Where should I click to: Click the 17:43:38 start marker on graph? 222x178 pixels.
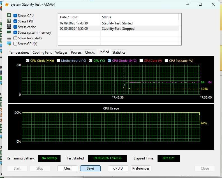(x=118, y=98)
